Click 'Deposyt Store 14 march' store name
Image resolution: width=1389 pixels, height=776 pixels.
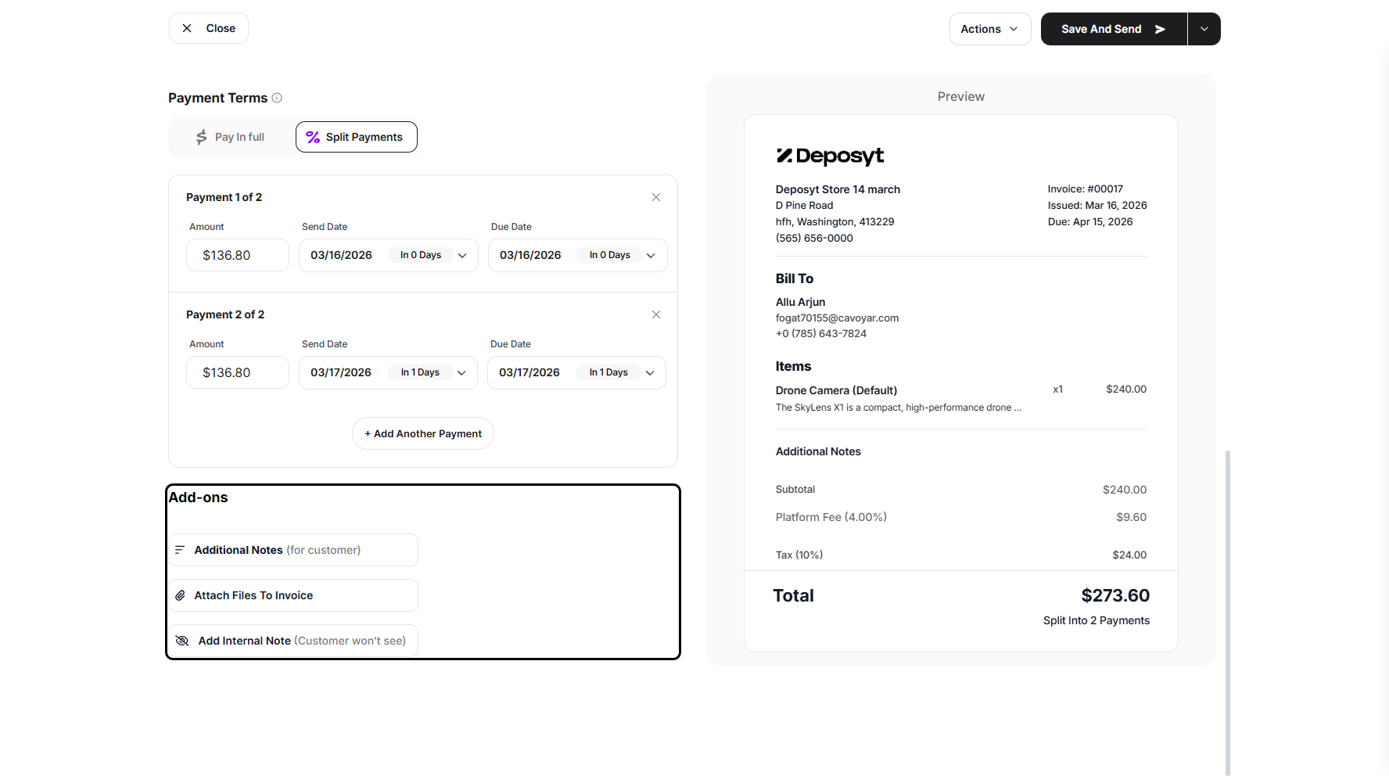click(x=838, y=189)
